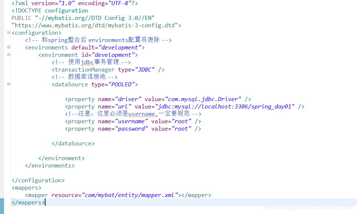The height and width of the screenshot is (214, 357).
Task: Click the closing </environments> tag
Action: [x=50, y=165]
